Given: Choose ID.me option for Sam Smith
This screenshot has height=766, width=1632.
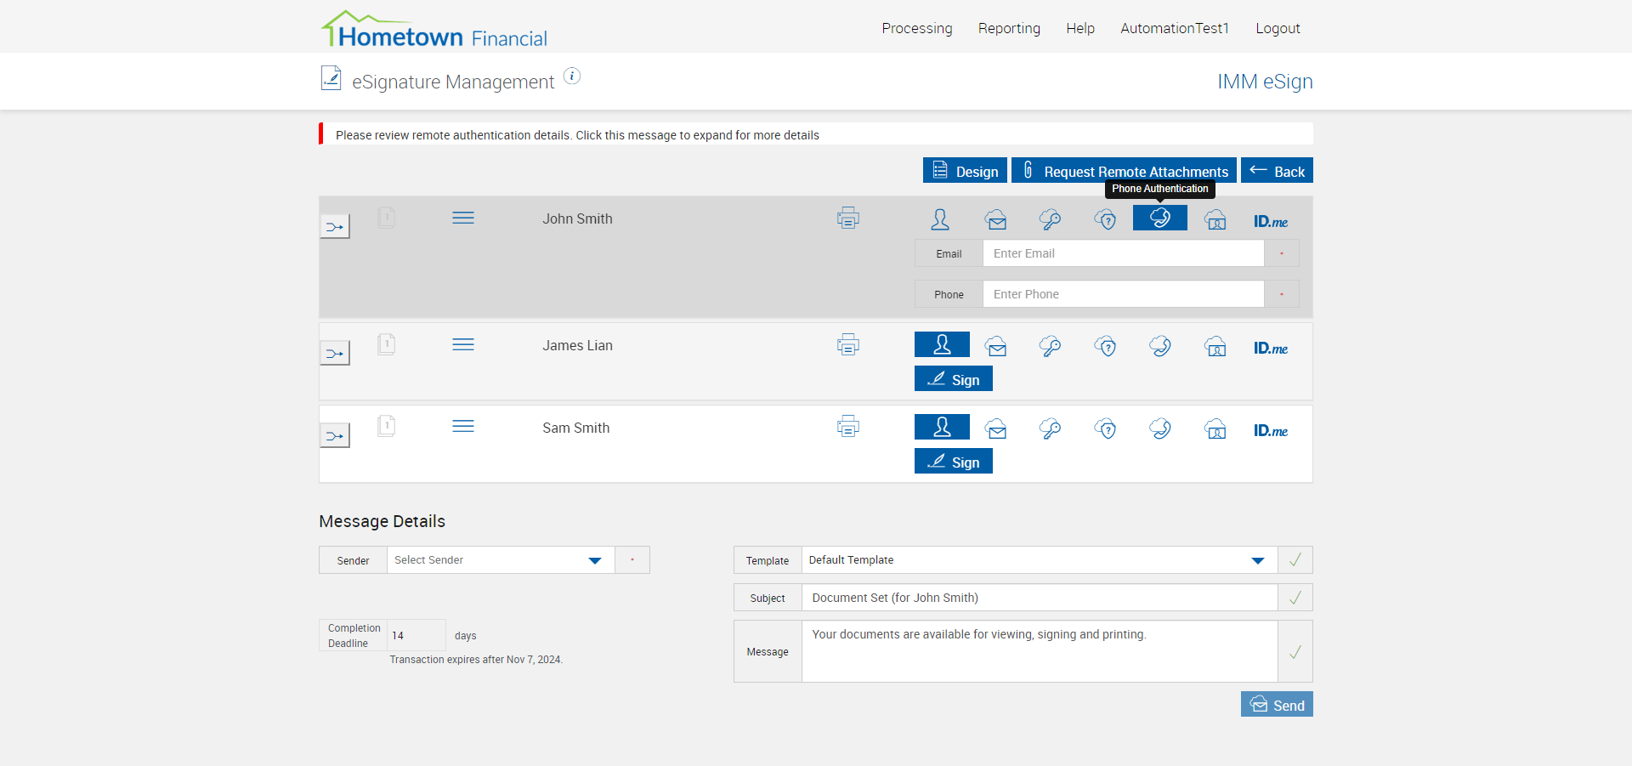Looking at the screenshot, I should click(1271, 430).
